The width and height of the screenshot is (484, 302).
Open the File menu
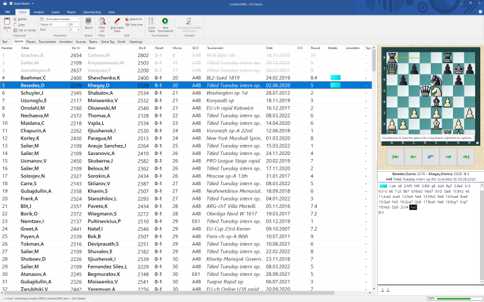coord(7,12)
